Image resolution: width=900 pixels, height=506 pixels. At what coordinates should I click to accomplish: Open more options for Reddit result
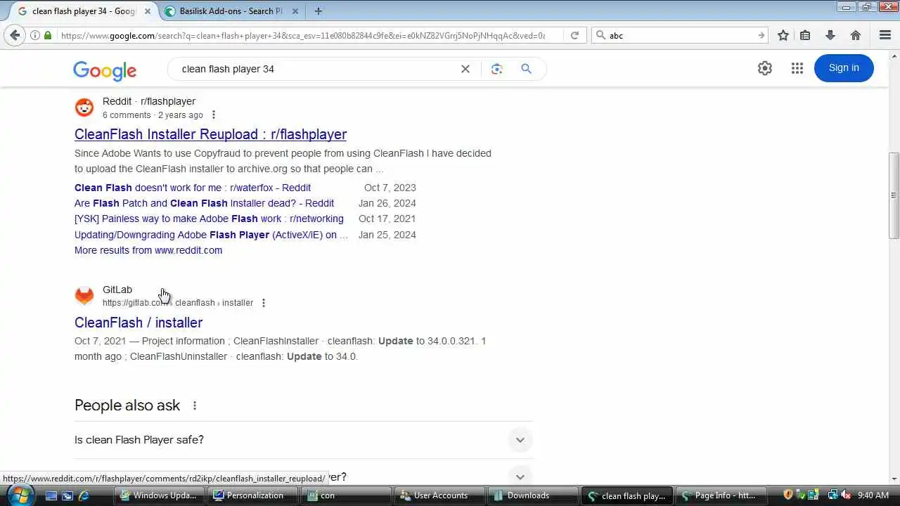(x=214, y=115)
